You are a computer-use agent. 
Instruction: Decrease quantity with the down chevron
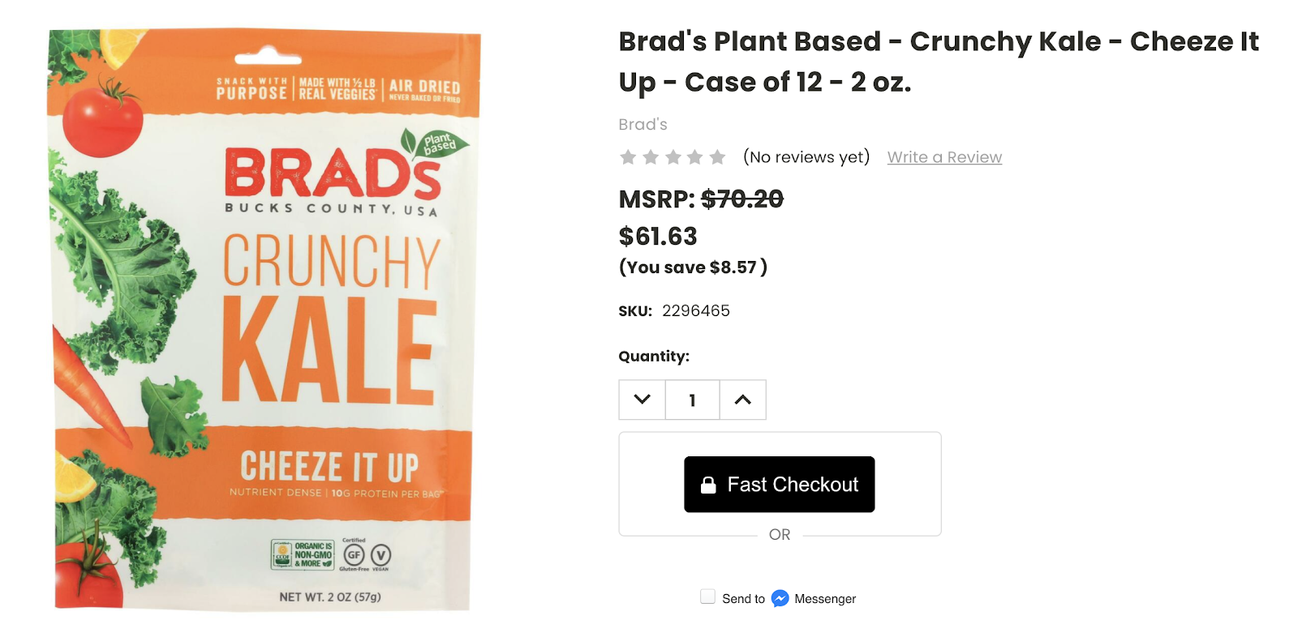[x=642, y=400]
